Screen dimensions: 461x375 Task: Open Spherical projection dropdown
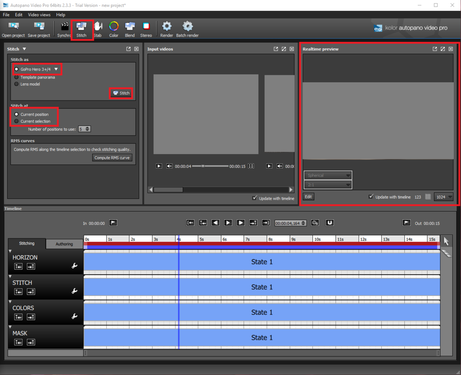pos(328,175)
